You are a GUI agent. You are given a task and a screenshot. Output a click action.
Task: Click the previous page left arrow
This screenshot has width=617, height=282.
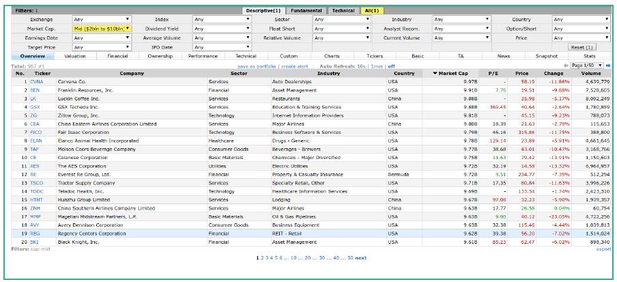(x=566, y=65)
